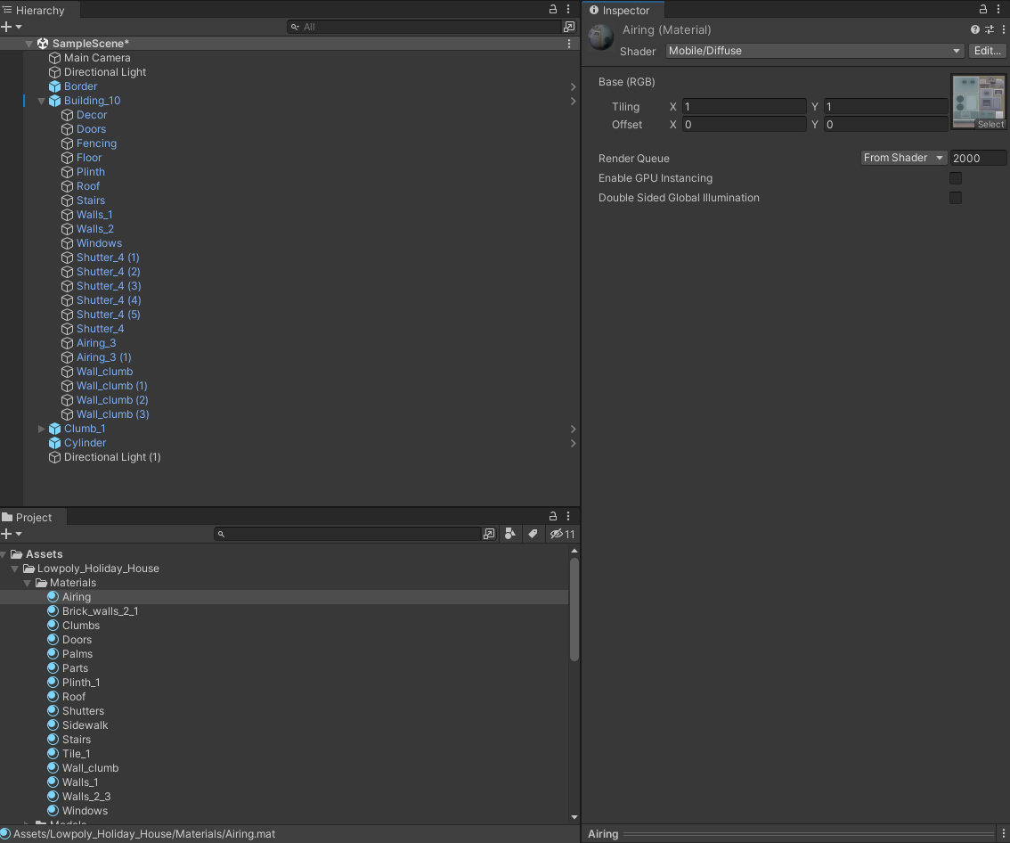Open the Mobile/Diffuse shader dropdown
1010x843 pixels.
[815, 51]
